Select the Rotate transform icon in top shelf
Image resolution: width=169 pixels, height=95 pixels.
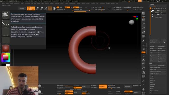click(46, 8)
